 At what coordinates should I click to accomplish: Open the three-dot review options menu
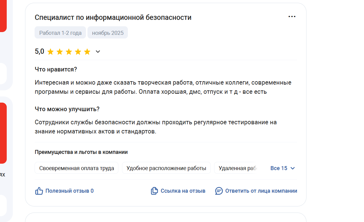pos(292,16)
